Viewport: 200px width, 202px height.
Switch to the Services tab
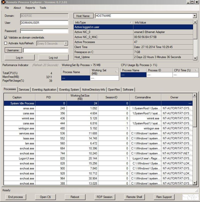[x=24, y=90]
